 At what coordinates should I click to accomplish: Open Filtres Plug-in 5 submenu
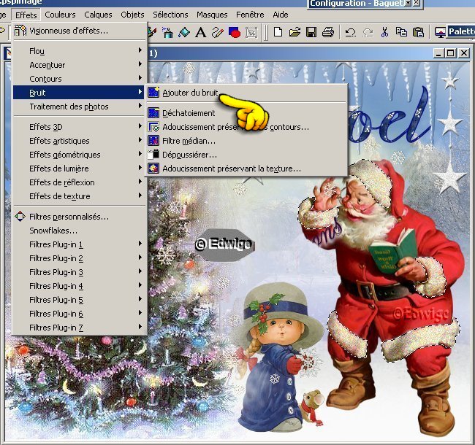[x=79, y=300]
